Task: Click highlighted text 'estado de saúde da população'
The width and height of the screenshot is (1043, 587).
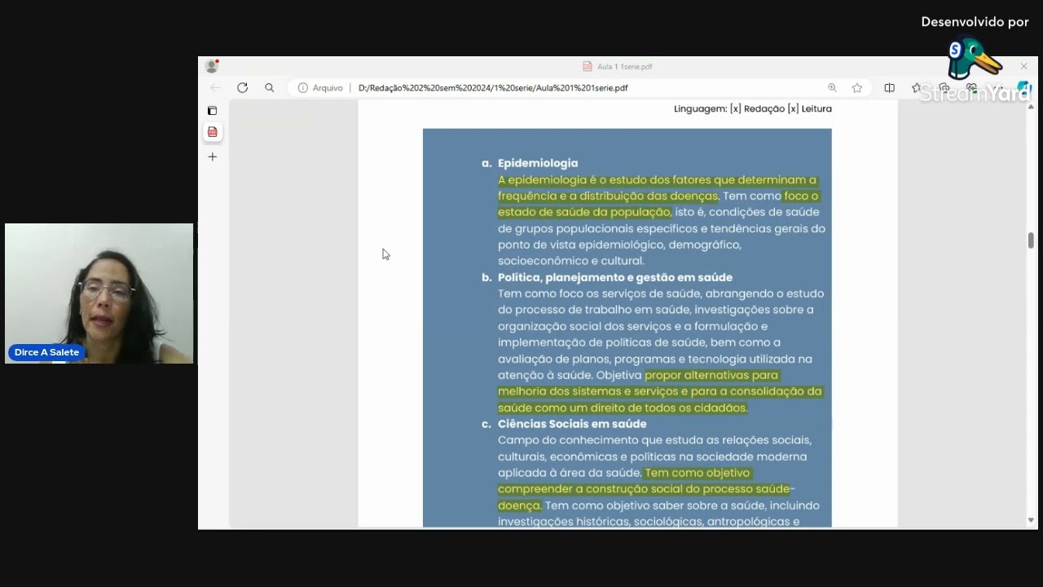Action: tap(584, 212)
